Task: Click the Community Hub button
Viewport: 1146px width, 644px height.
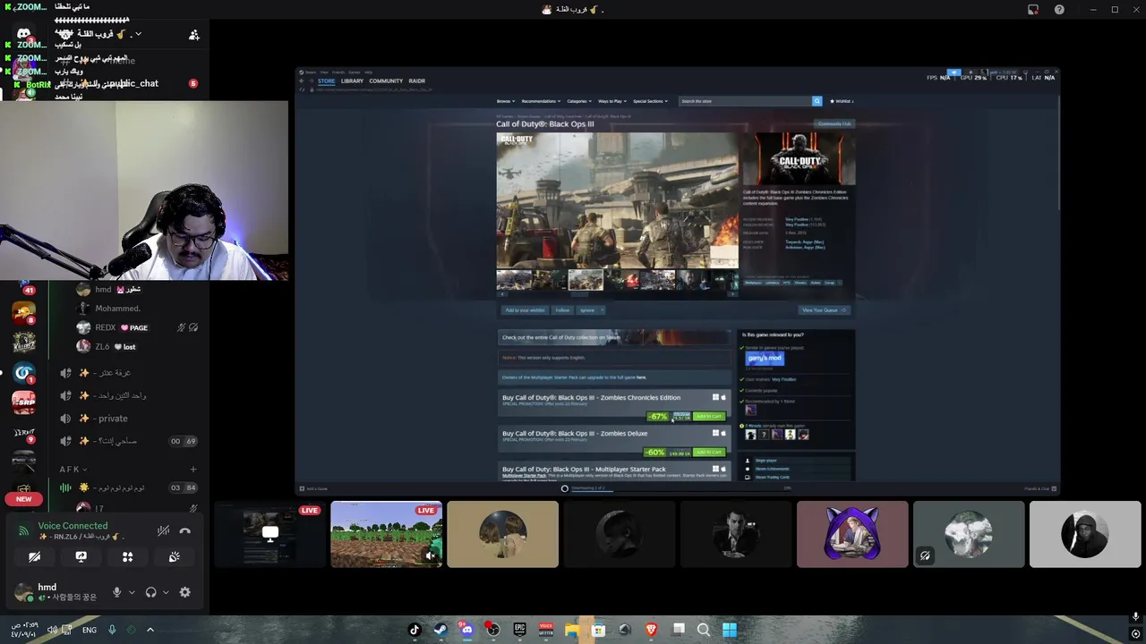Action: pos(834,123)
